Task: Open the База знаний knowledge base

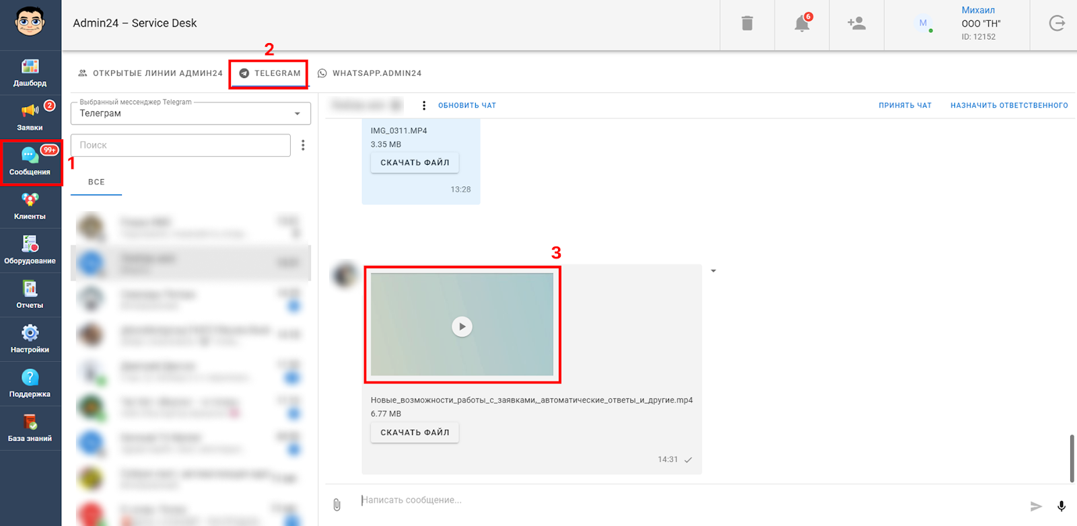Action: (30, 428)
